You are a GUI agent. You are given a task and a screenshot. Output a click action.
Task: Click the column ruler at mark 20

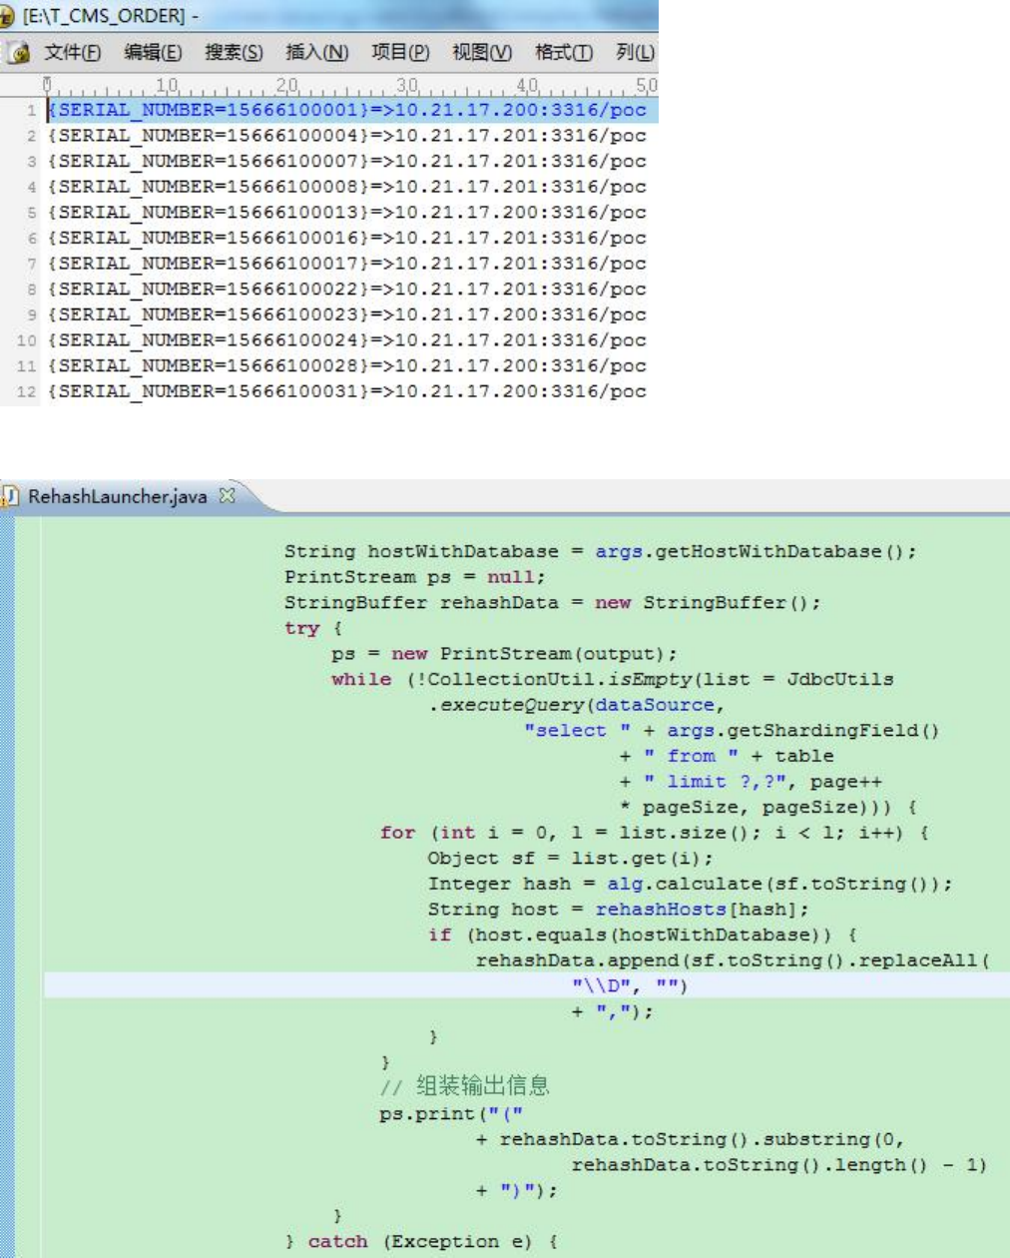[x=287, y=86]
